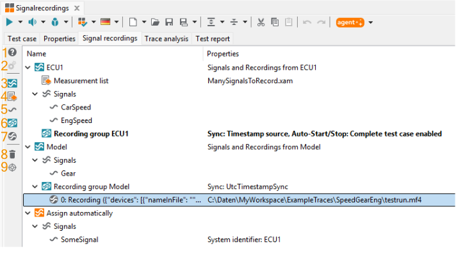Collapse the Recording group Model node

(x=35, y=186)
